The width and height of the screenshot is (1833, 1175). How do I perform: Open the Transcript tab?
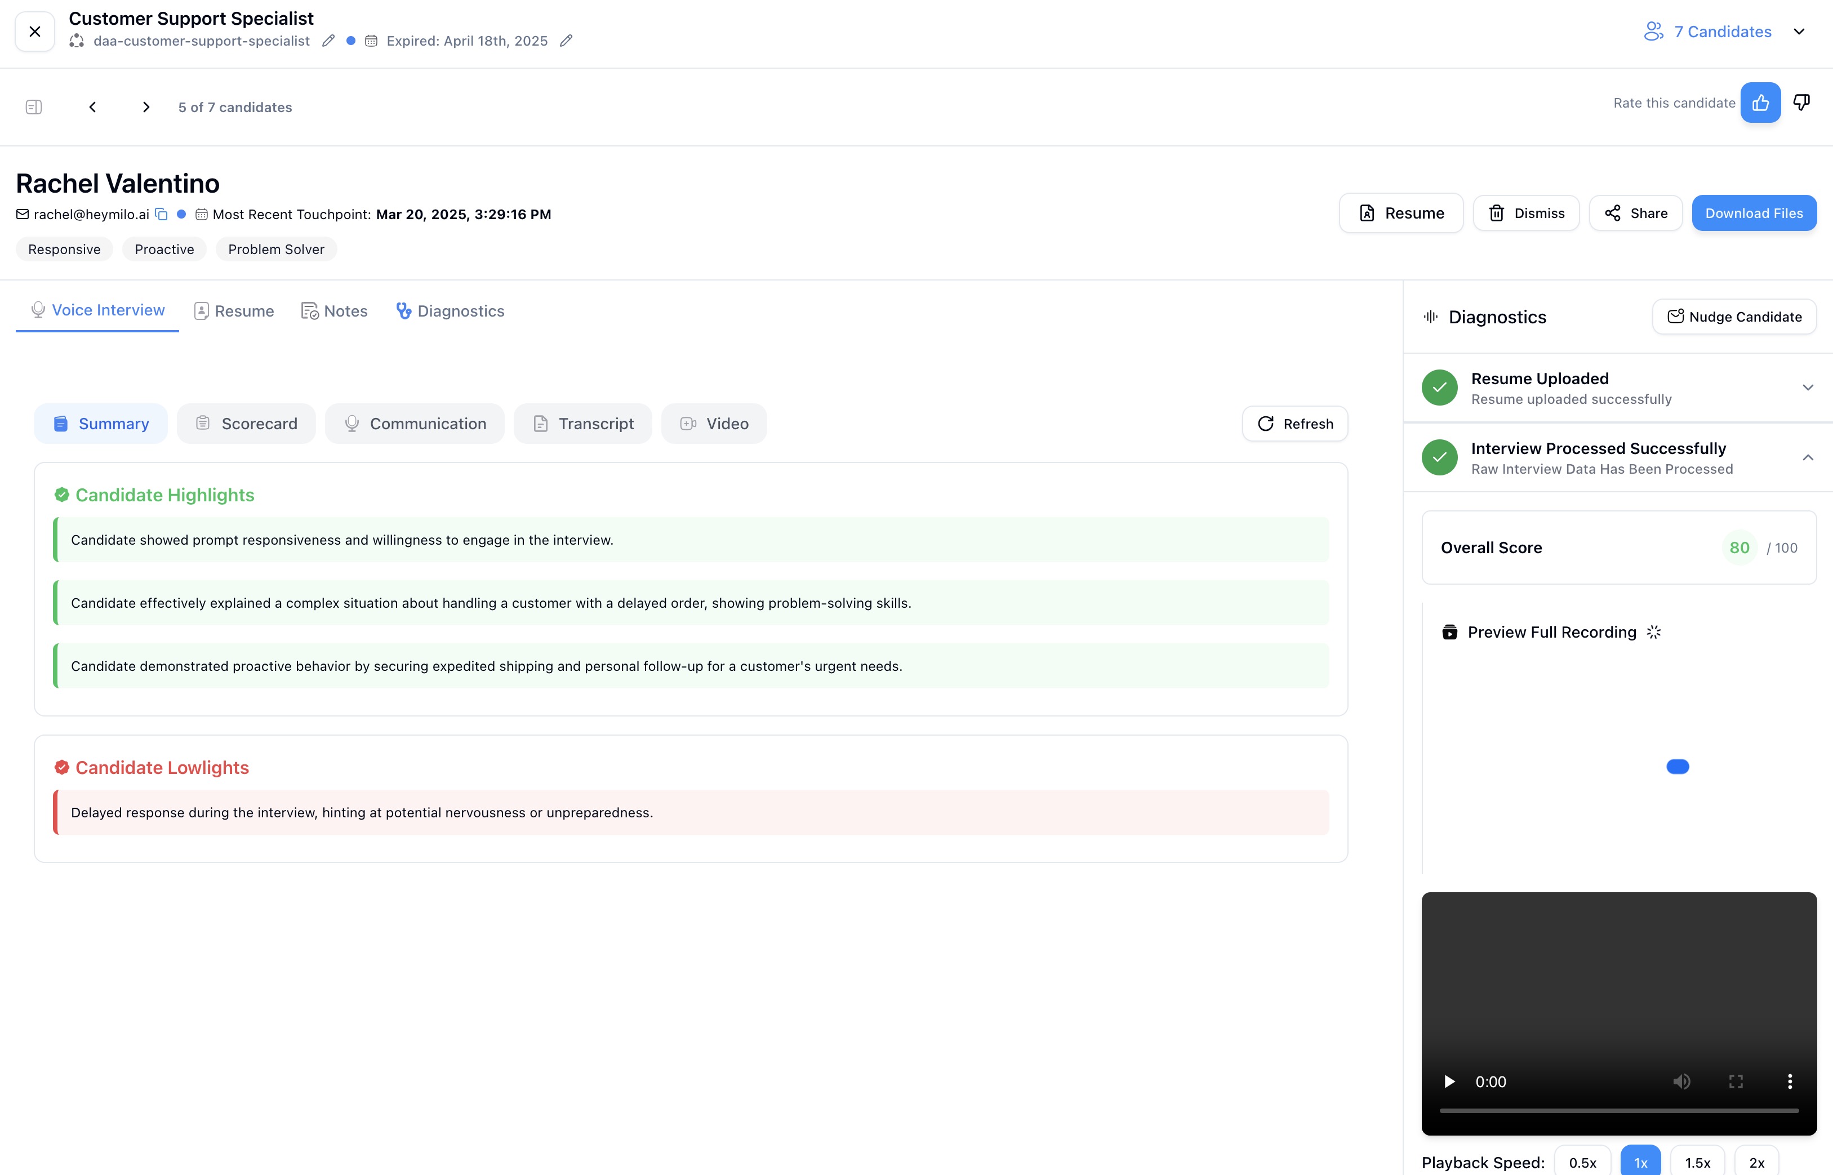pos(582,424)
